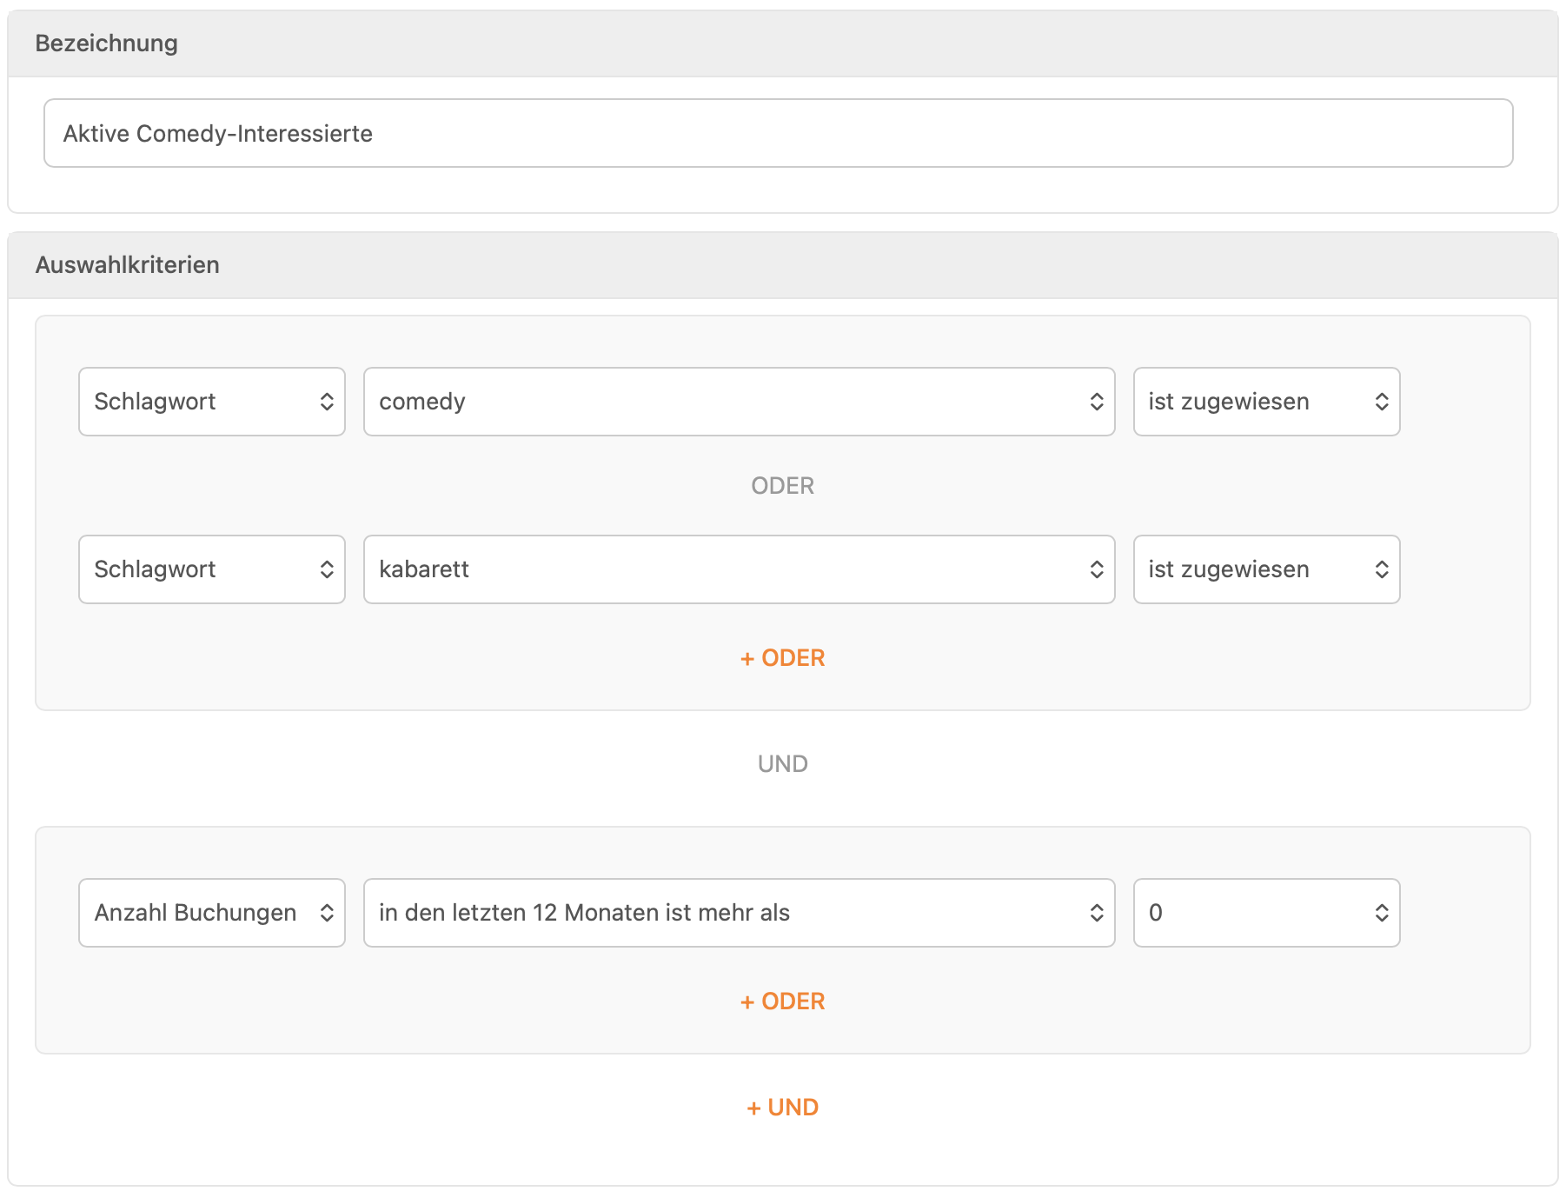This screenshot has height=1191, width=1566.
Task: Click '+ ODER' below the kabarett row
Action: click(782, 658)
